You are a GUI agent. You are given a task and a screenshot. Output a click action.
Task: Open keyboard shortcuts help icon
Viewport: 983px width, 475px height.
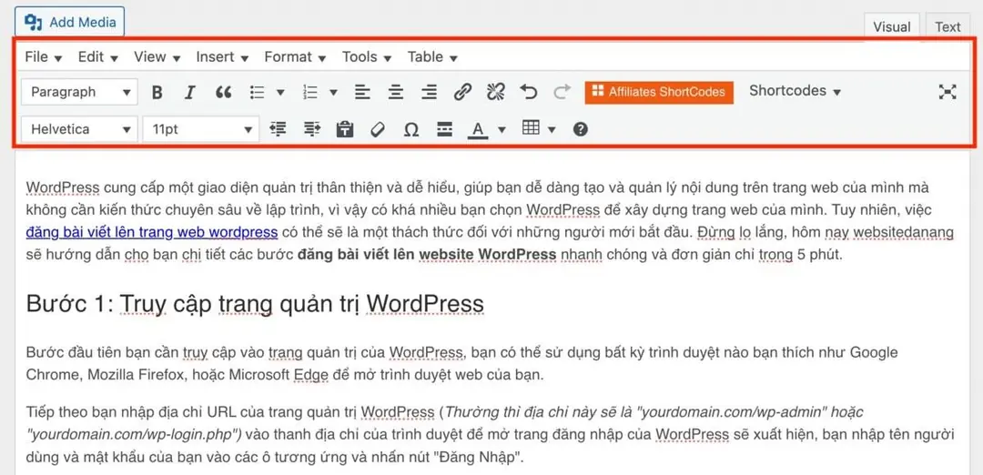coord(580,129)
